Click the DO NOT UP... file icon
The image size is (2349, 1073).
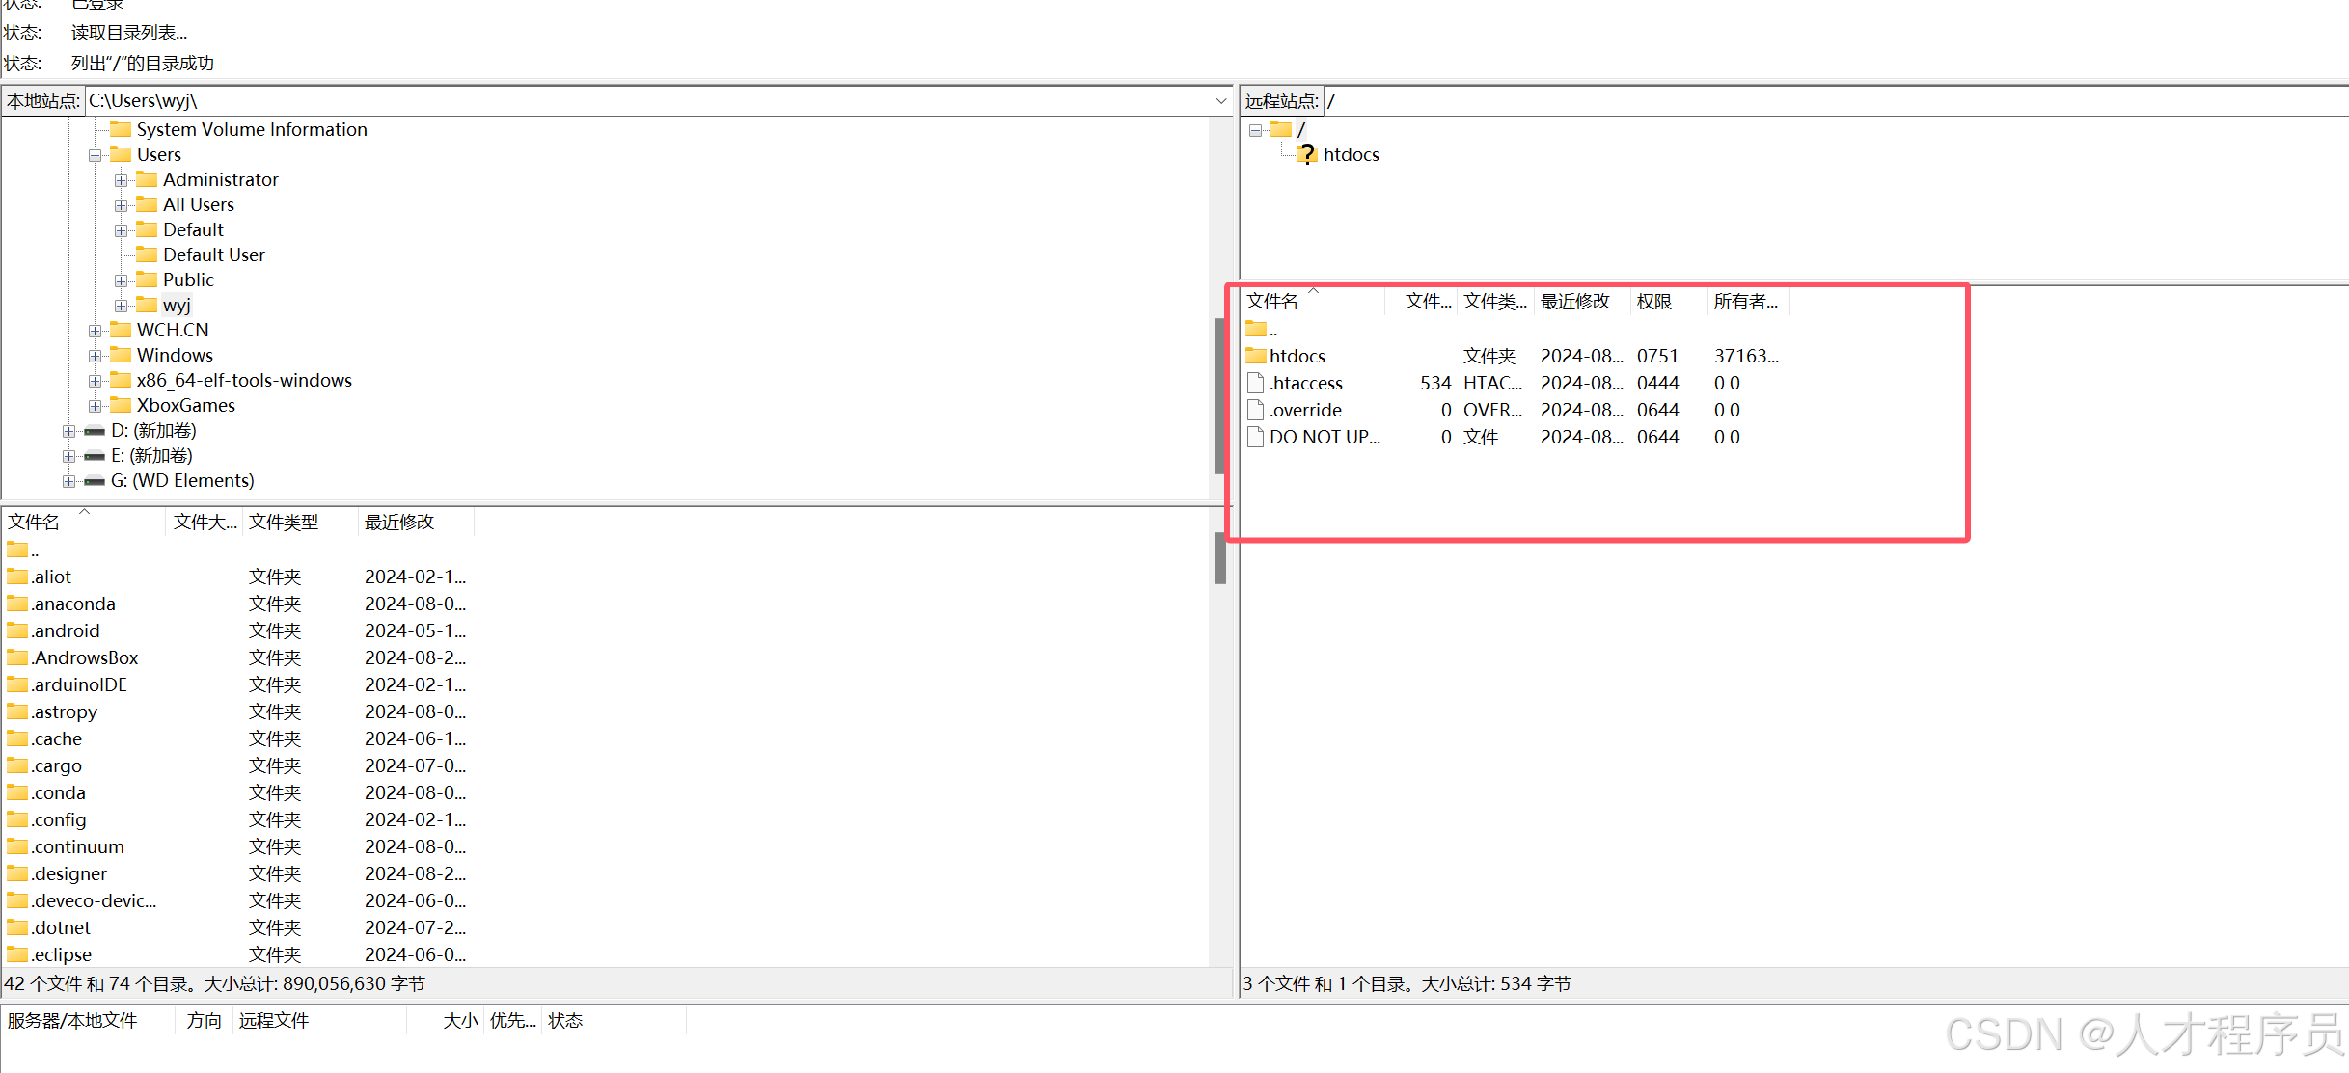pos(1256,437)
